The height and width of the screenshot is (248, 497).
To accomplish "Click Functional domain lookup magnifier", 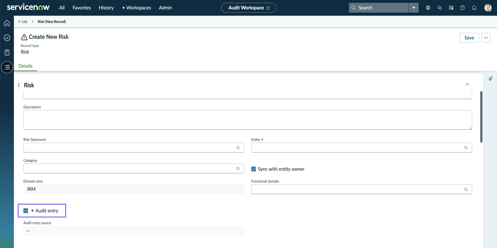I will (466, 189).
